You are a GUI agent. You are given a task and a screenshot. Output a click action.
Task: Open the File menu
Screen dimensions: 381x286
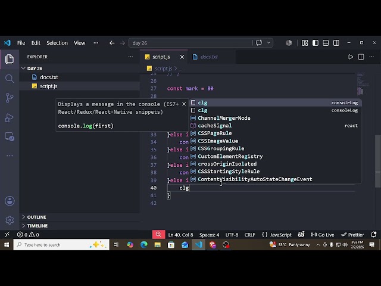pos(21,43)
